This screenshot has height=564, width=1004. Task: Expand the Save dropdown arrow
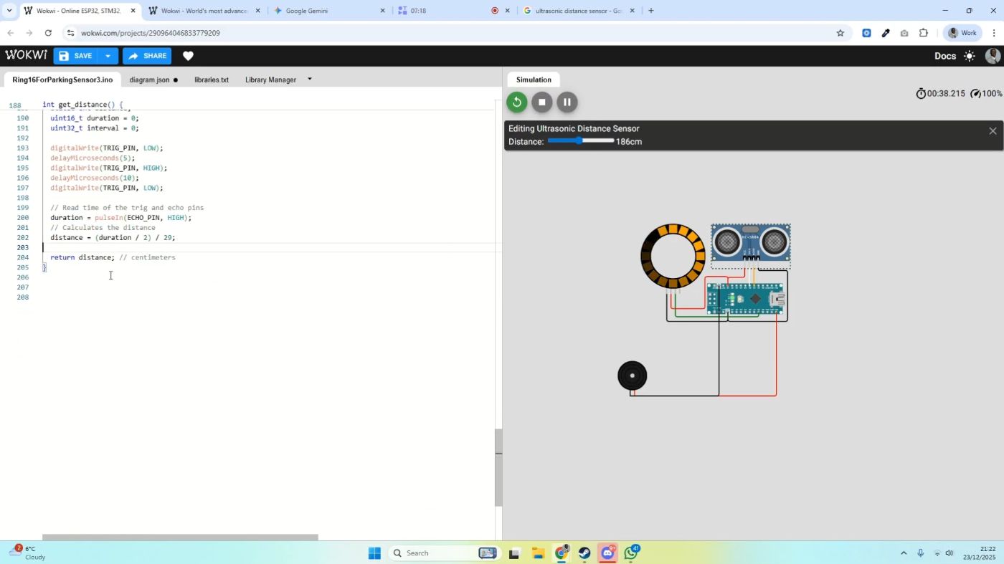pos(108,56)
